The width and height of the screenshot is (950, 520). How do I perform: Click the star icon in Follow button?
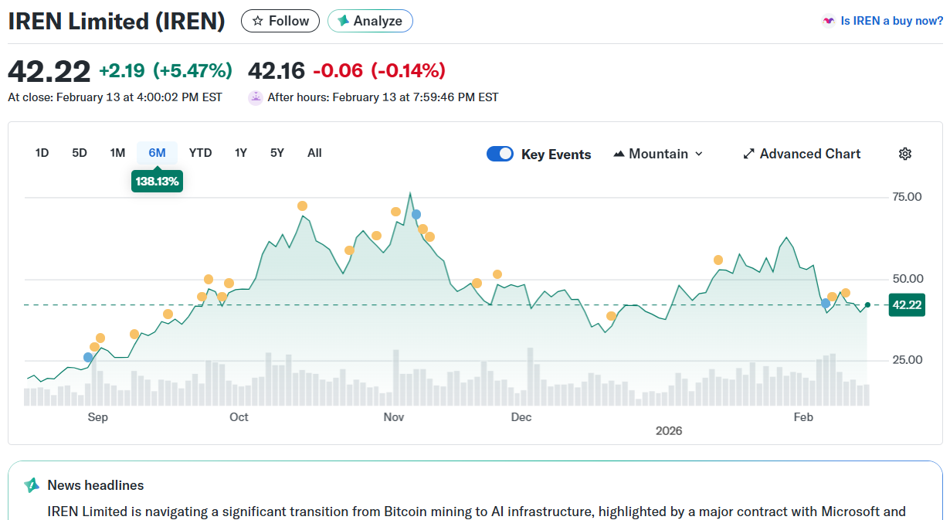click(257, 21)
